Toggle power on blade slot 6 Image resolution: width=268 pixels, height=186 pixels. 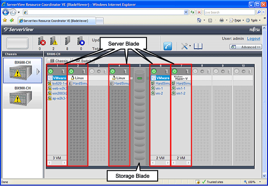[x=154, y=71]
